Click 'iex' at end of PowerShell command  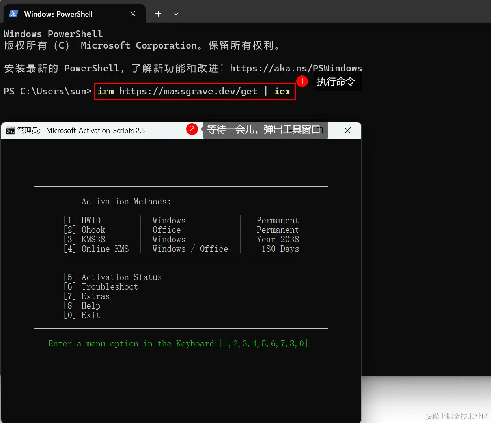click(x=282, y=92)
